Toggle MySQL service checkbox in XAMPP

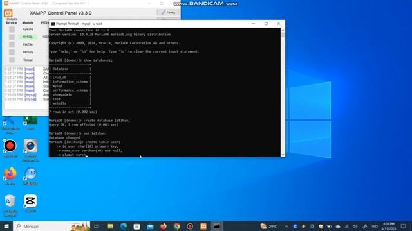12,37
